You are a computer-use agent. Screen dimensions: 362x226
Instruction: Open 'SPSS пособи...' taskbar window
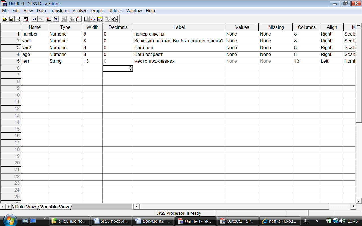(111, 221)
